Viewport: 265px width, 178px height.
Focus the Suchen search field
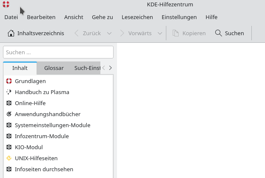[58, 52]
